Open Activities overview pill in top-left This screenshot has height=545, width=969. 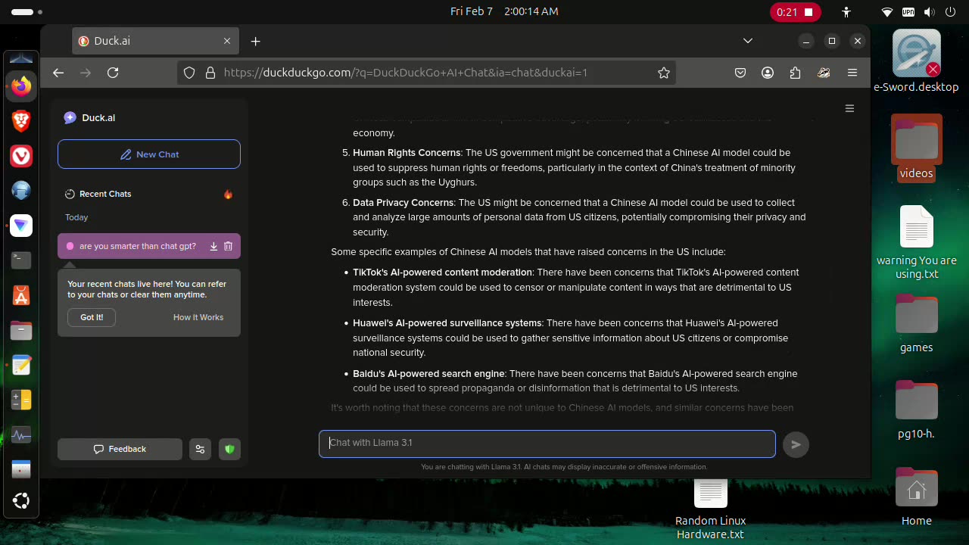tap(26, 11)
